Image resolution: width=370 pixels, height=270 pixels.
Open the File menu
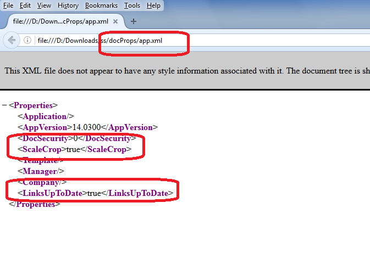click(8, 5)
